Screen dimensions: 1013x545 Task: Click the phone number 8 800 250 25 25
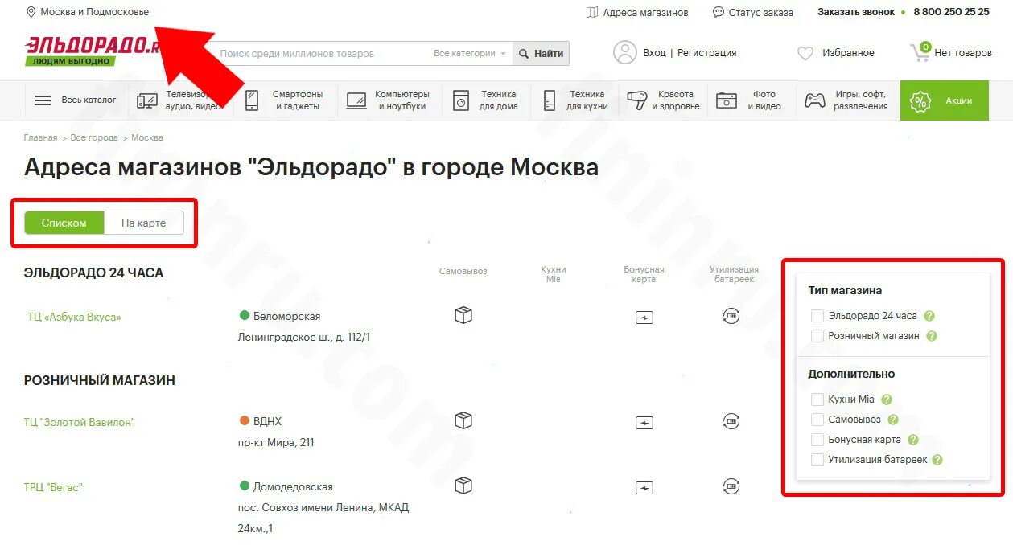pyautogui.click(x=952, y=12)
